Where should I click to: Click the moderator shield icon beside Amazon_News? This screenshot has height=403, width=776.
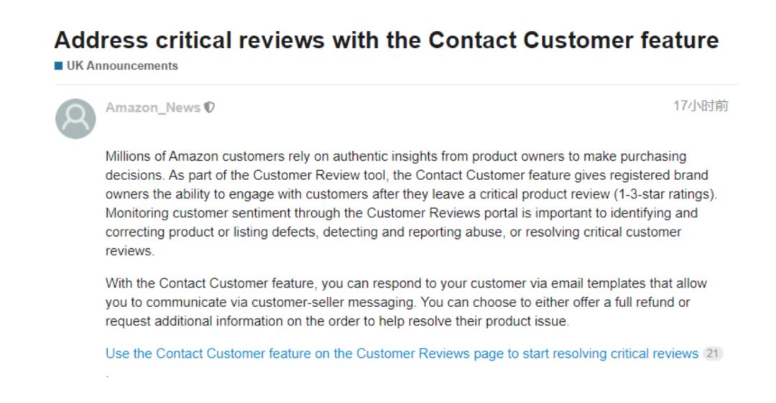point(209,108)
